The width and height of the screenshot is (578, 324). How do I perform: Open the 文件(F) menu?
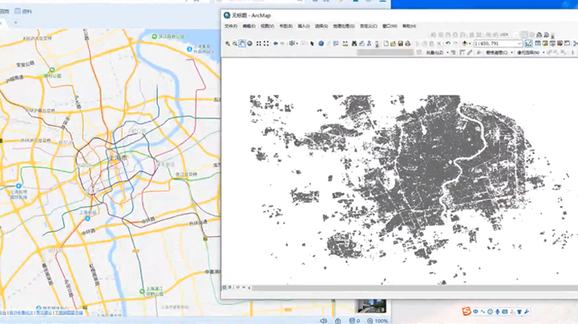230,25
